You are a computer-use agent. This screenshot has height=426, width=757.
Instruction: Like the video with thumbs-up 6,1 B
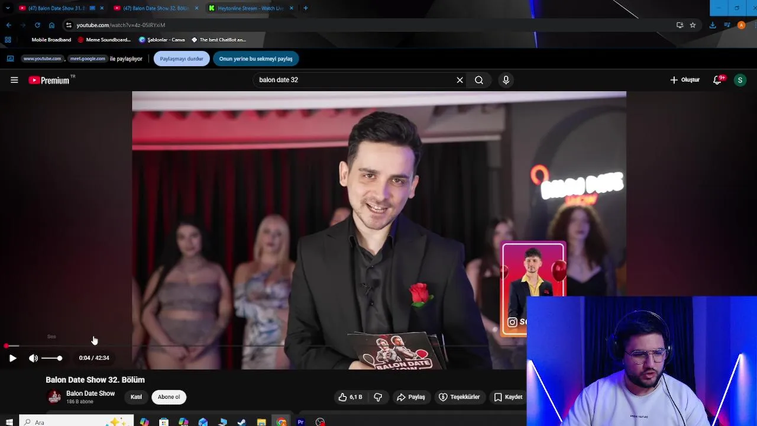pos(350,397)
